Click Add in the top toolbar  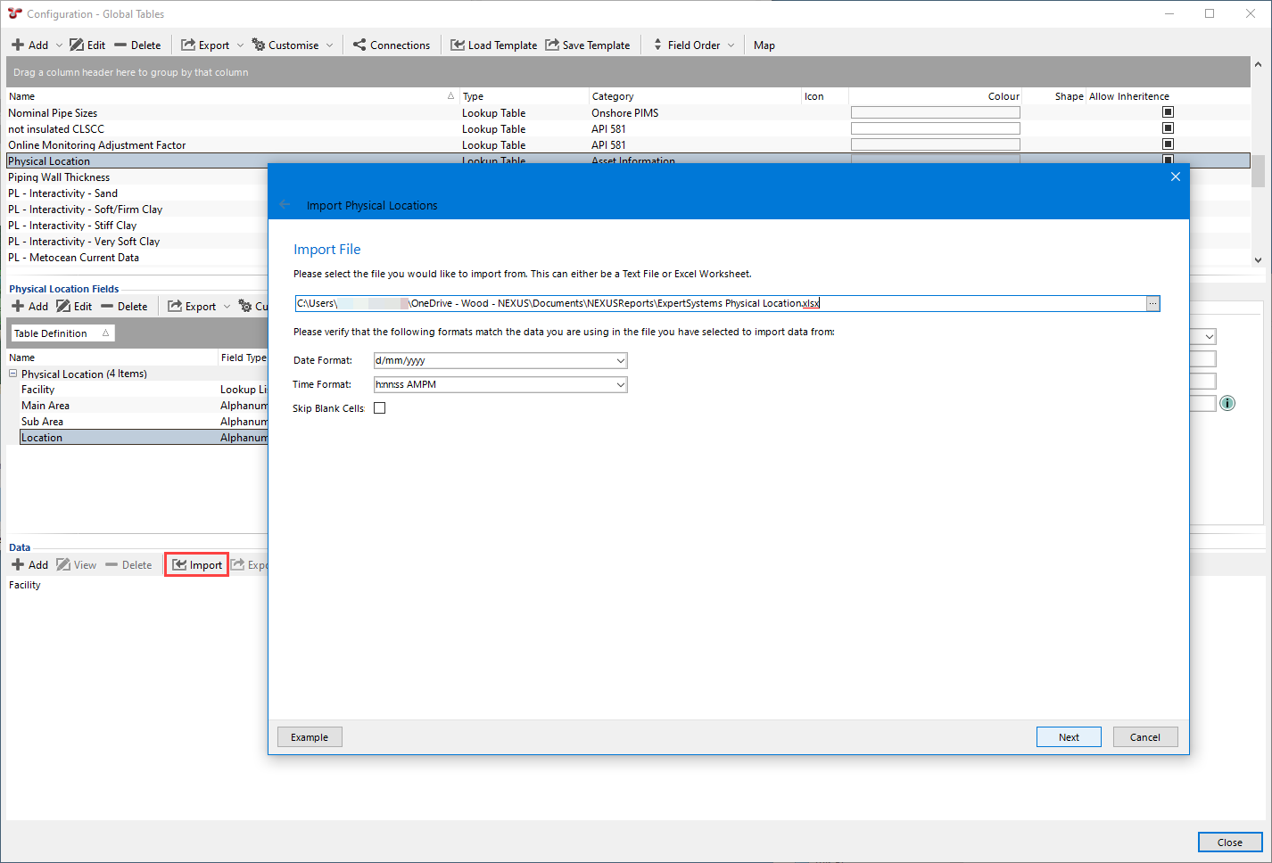[30, 45]
